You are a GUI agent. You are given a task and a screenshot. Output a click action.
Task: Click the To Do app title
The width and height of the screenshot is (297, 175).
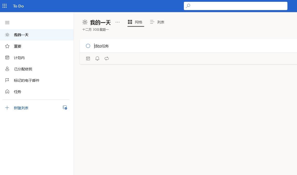[18, 6]
